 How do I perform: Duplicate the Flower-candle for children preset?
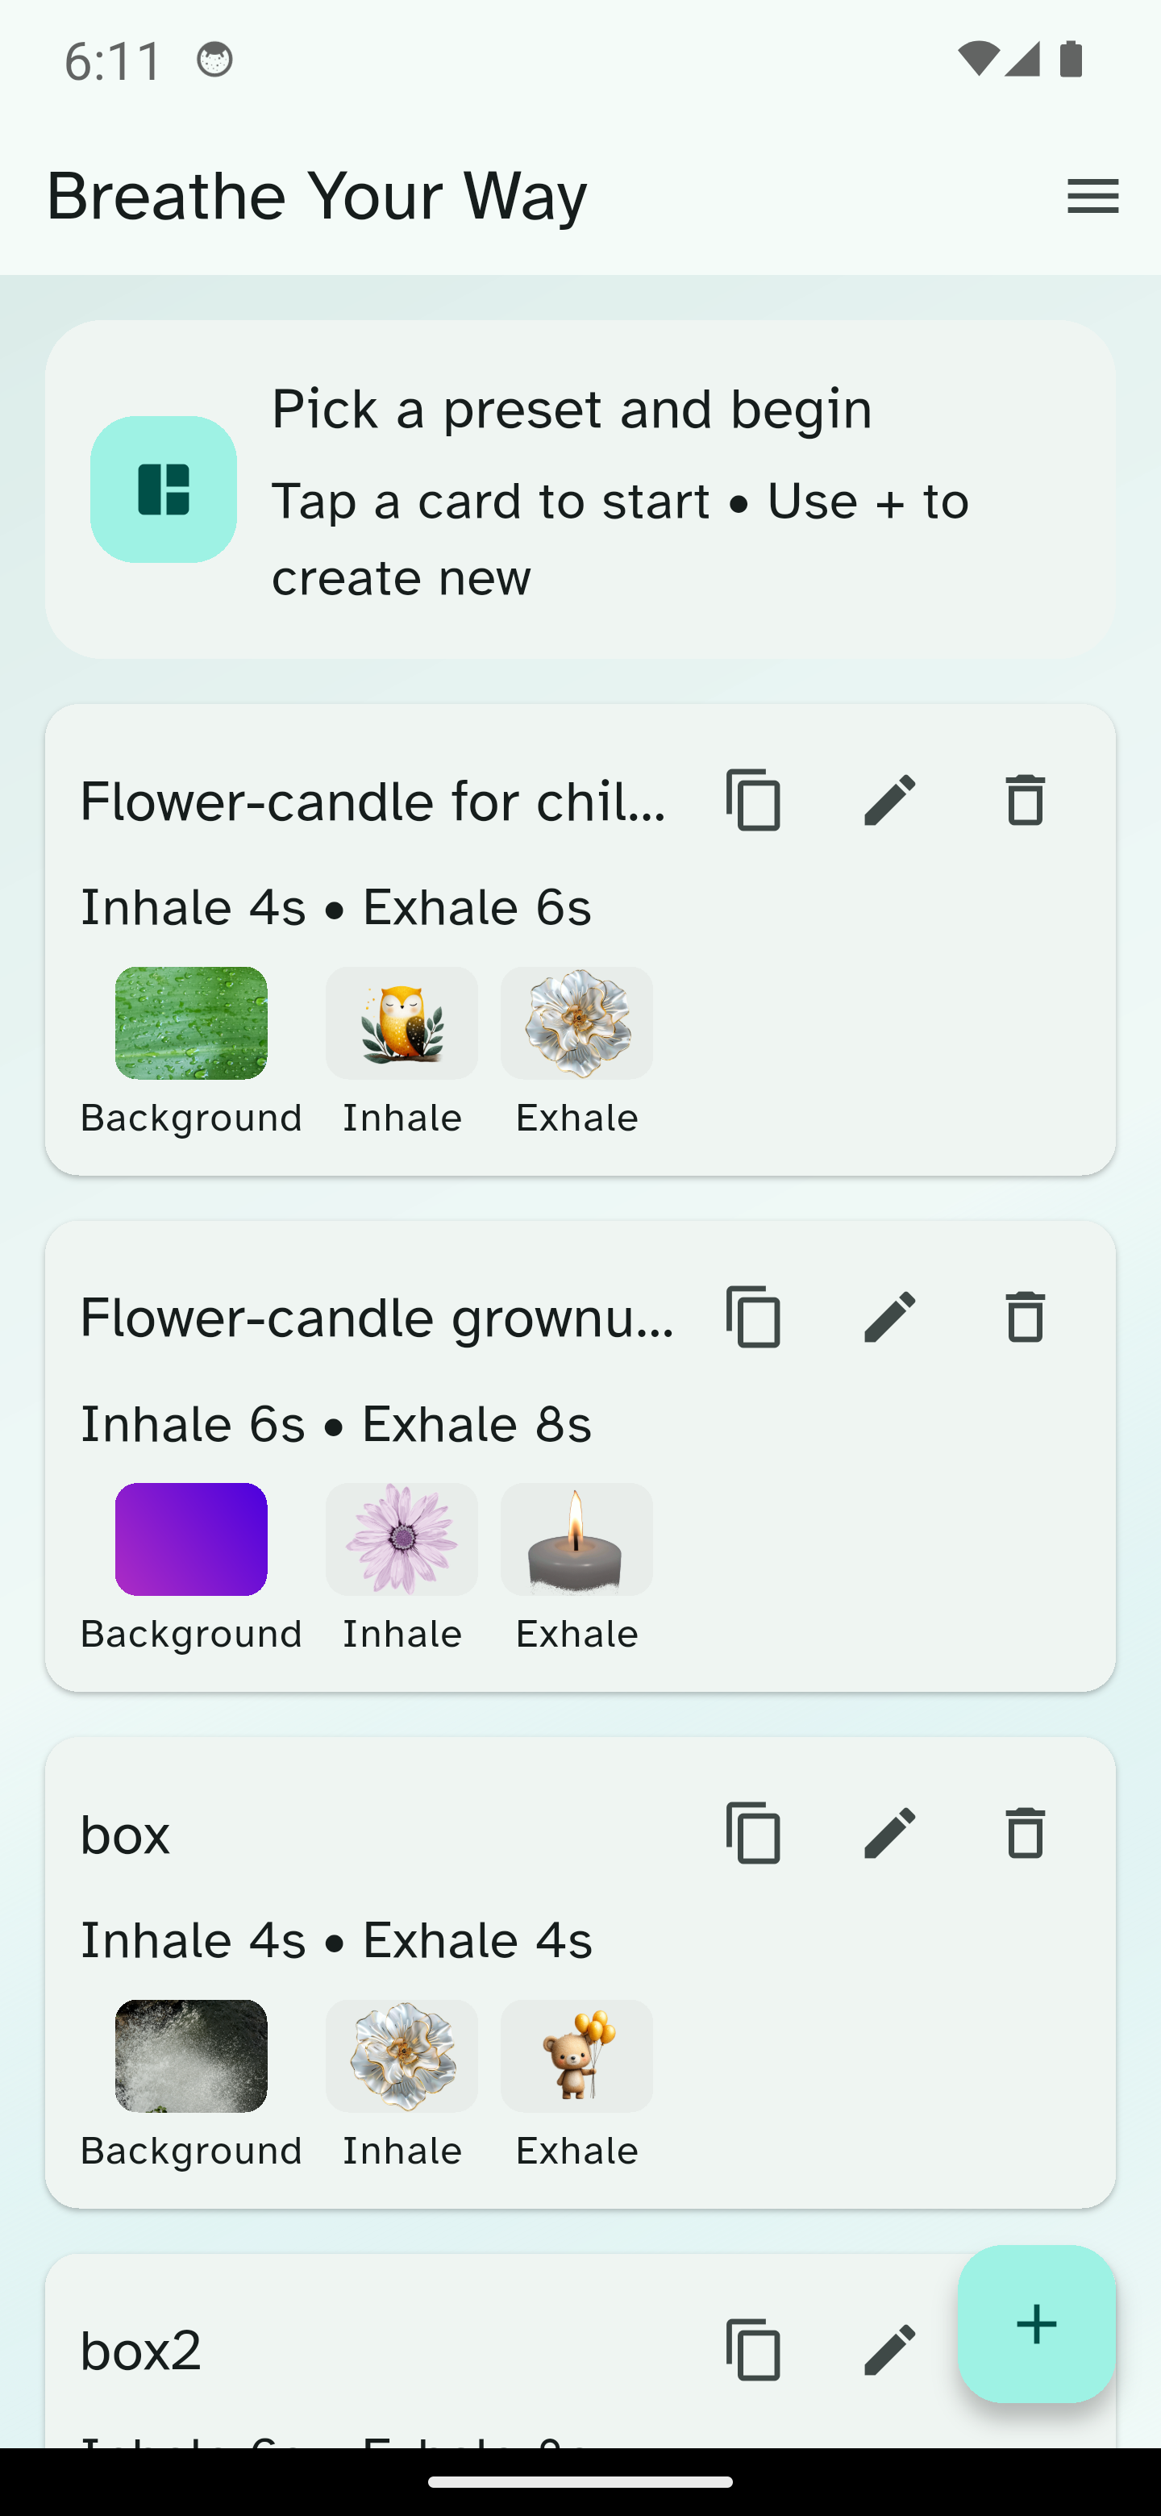pyautogui.click(x=753, y=800)
